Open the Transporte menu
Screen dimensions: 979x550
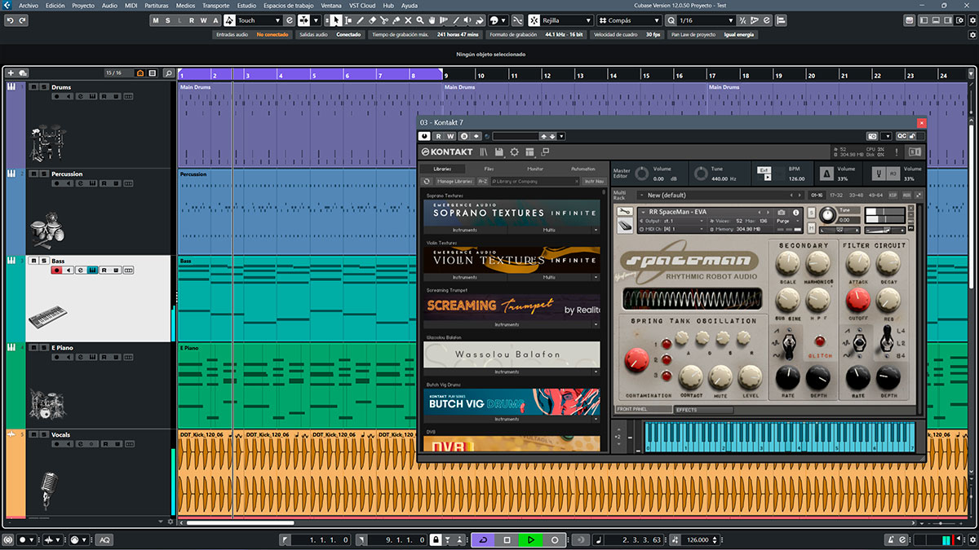click(215, 6)
